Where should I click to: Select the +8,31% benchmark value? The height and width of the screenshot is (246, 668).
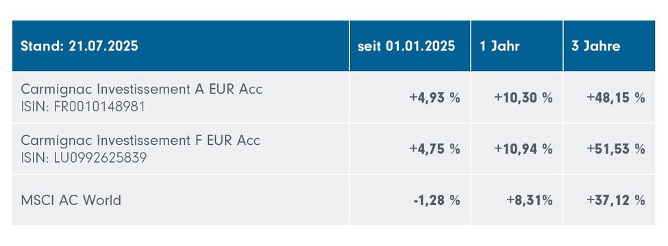pos(530,200)
